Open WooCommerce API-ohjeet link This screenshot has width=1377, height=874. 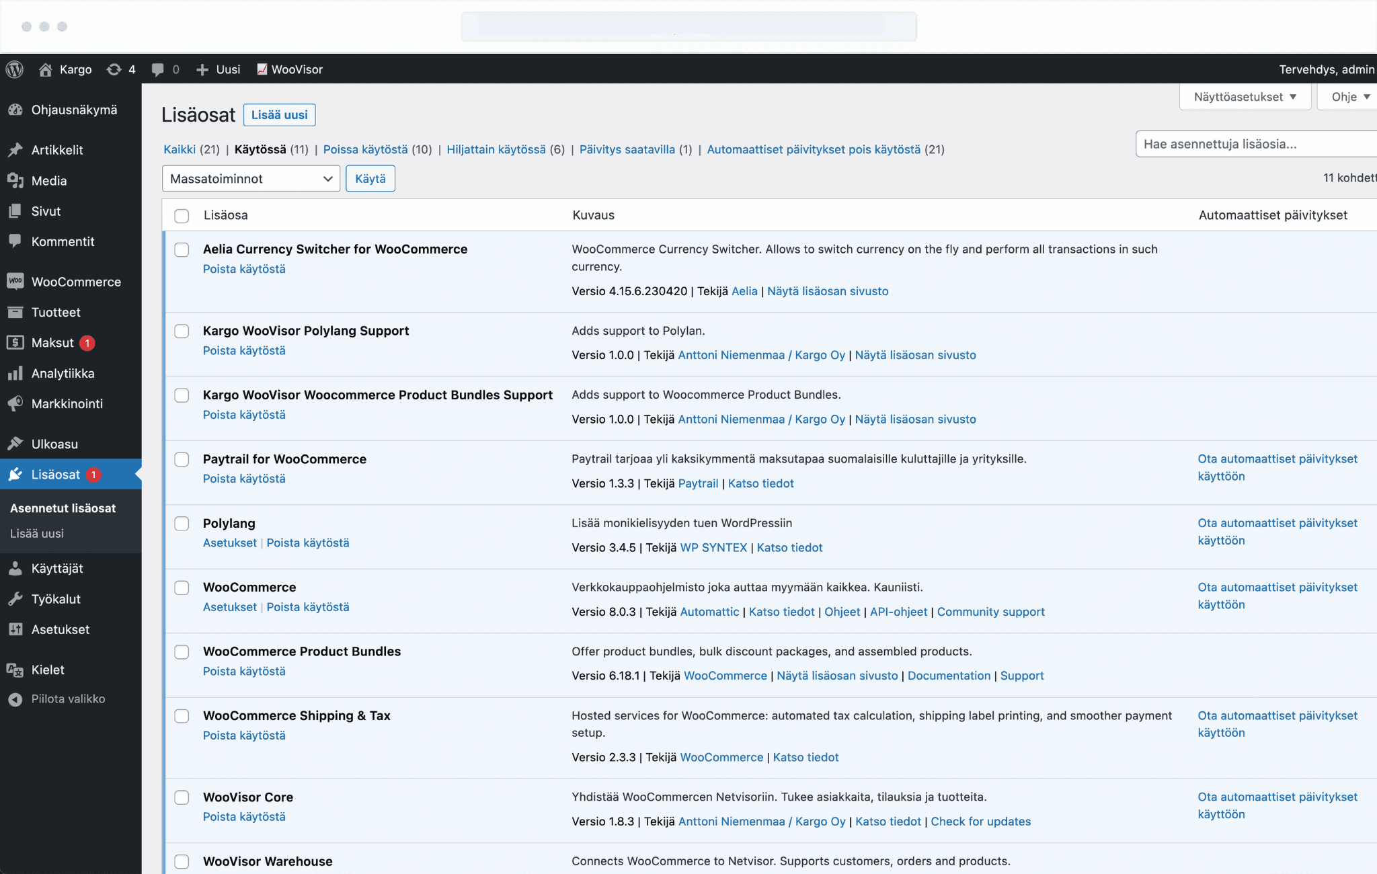898,612
